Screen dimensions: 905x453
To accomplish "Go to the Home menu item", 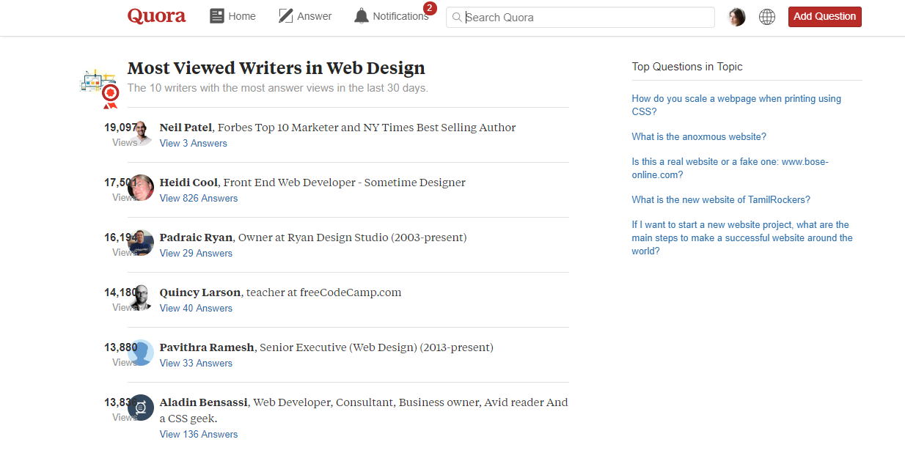I will (x=242, y=16).
